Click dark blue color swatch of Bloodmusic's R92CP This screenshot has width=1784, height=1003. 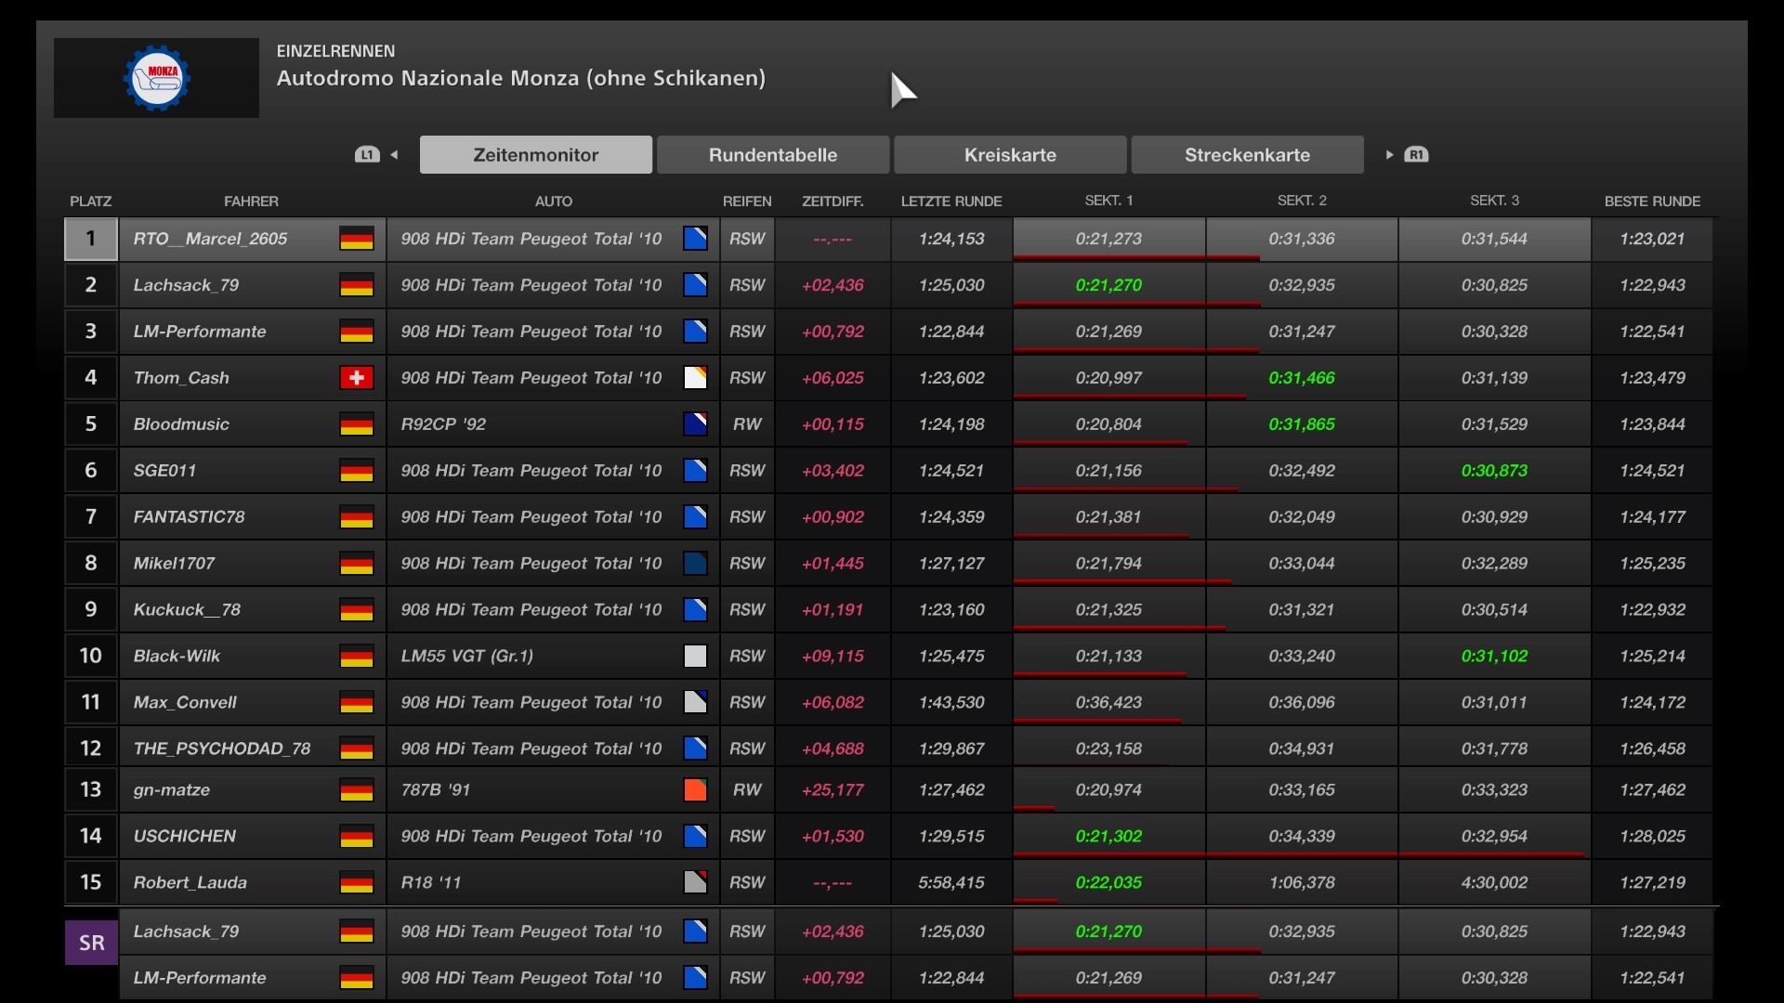click(695, 424)
